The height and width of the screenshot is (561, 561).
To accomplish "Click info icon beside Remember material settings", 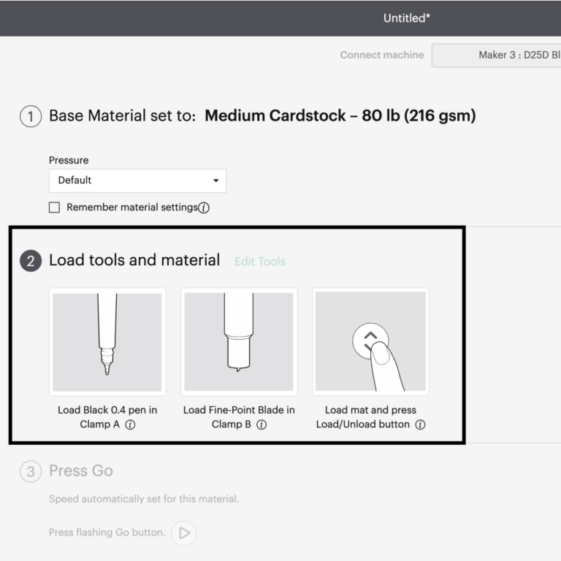I will pos(204,207).
